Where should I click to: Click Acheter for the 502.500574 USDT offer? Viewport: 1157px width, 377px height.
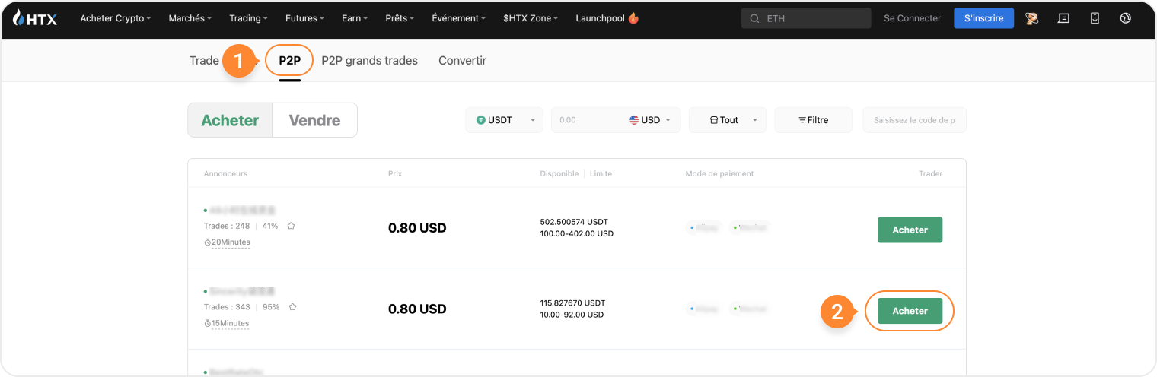click(x=910, y=230)
